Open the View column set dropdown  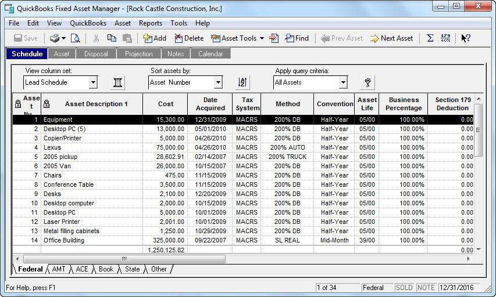click(93, 83)
